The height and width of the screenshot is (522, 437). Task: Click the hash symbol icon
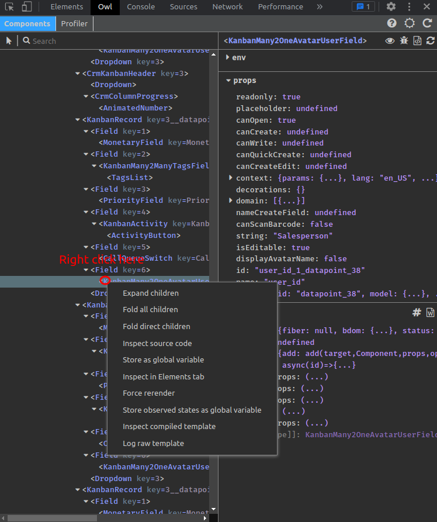point(417,312)
